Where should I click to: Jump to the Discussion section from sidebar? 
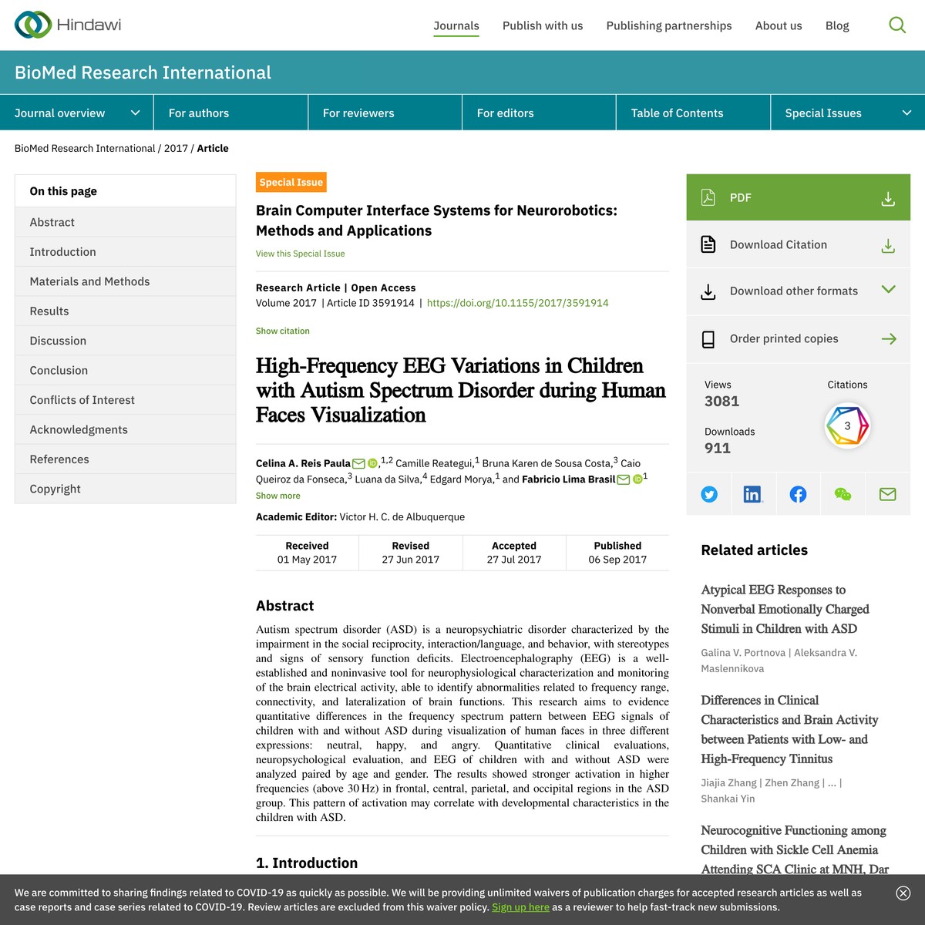tap(58, 340)
